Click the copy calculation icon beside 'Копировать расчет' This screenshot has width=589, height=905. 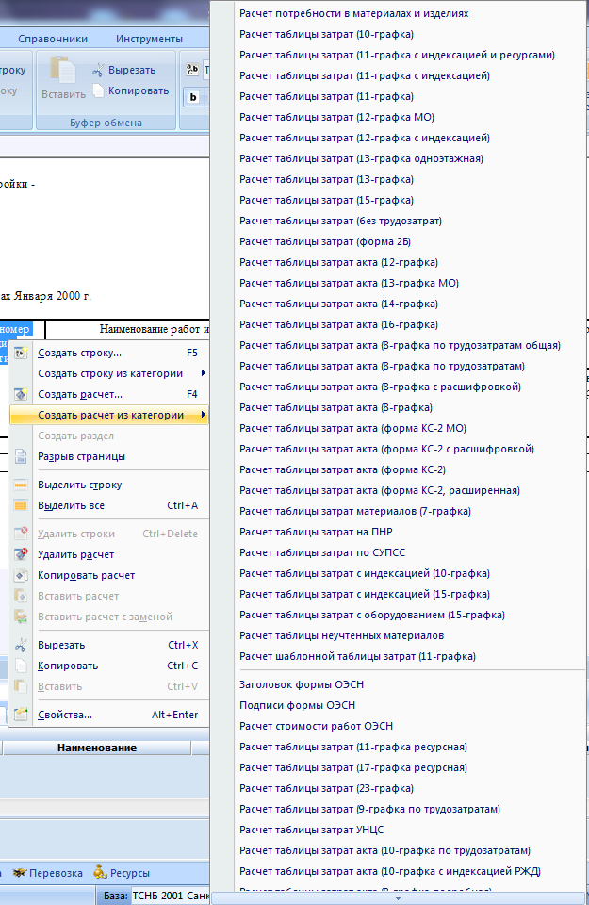click(21, 575)
